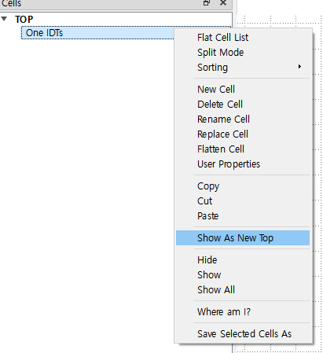Click the Where am I? entry
This screenshot has width=323, height=353.
coord(224,312)
